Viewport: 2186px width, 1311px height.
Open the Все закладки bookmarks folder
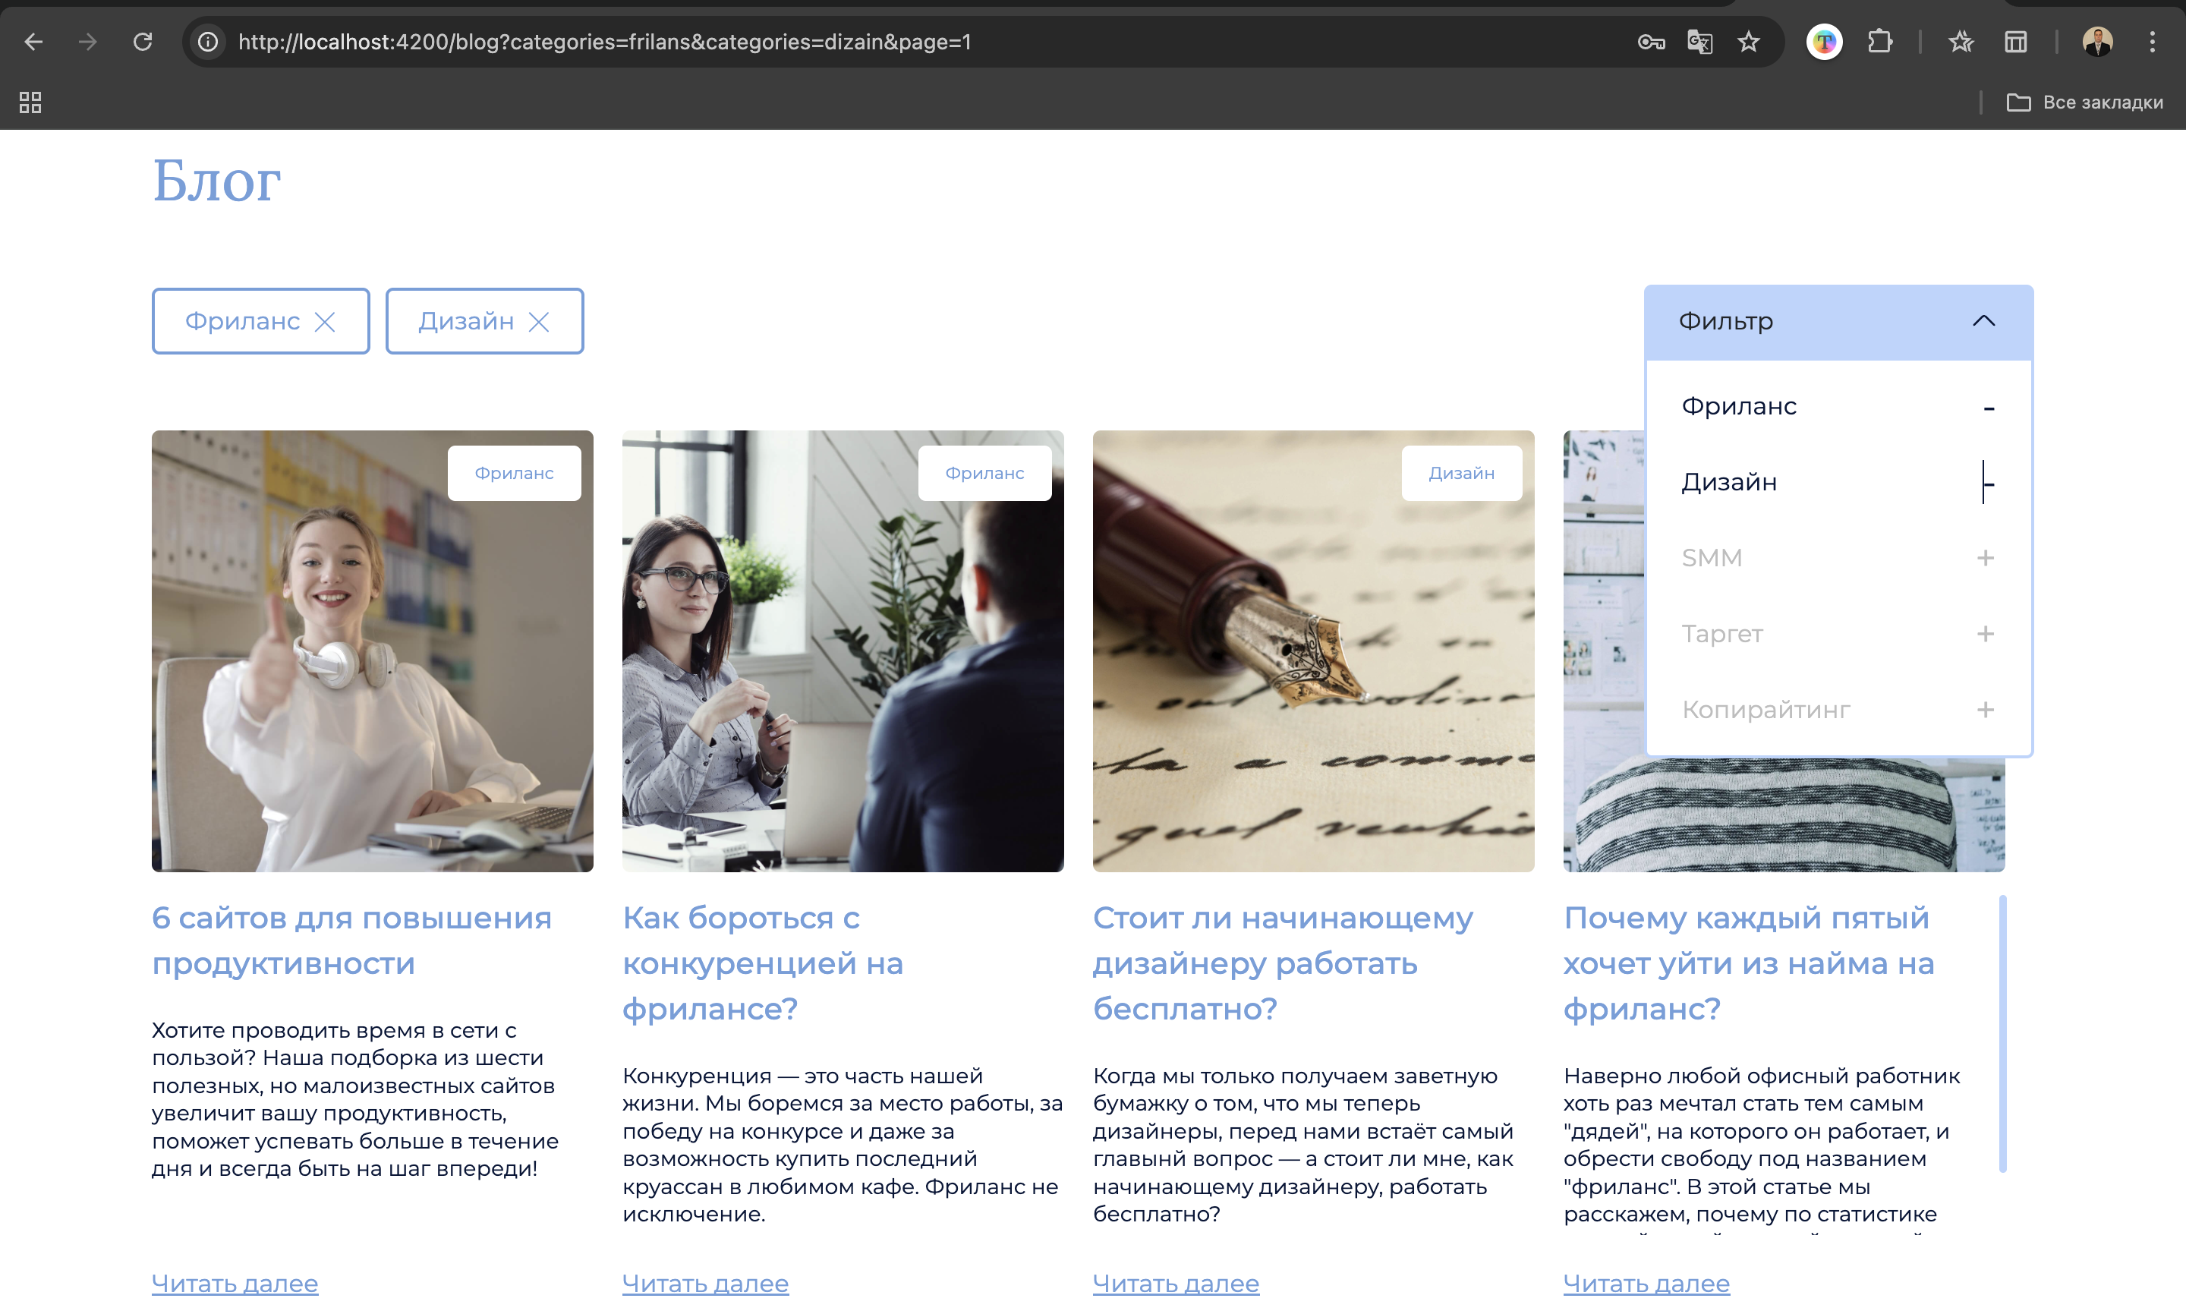point(2085,102)
